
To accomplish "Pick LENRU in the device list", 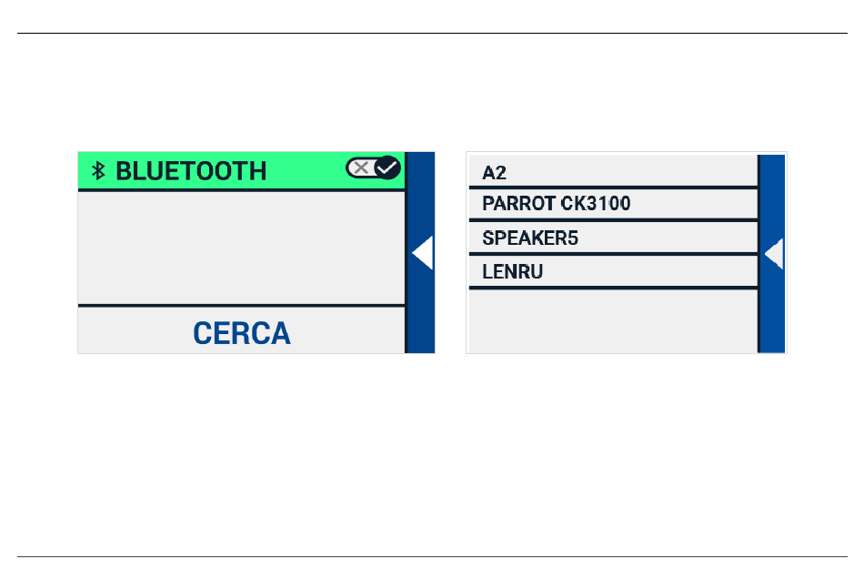I will [512, 272].
